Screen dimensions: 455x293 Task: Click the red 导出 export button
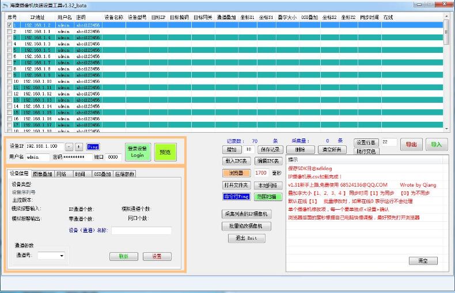[x=411, y=144]
